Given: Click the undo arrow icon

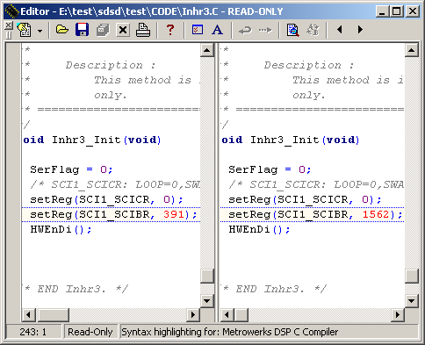Looking at the screenshot, I should [245, 30].
